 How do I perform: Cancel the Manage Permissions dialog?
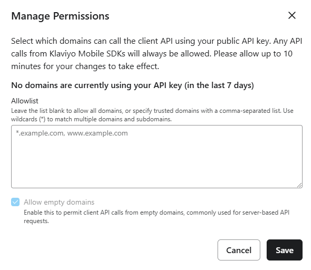pos(239,250)
